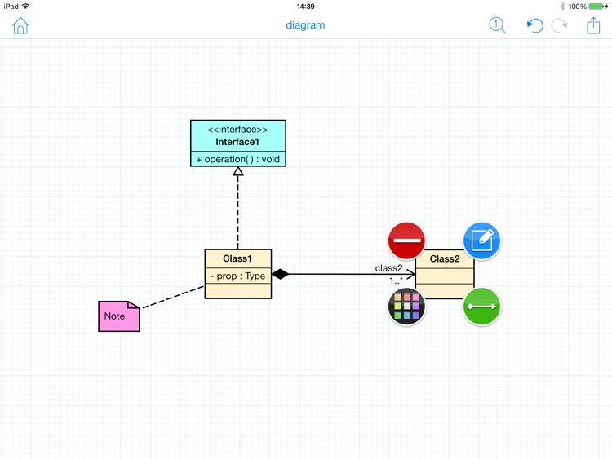Screen dimensions: 612x459
Task: Tap the 'class2' association role label
Action: (x=388, y=268)
